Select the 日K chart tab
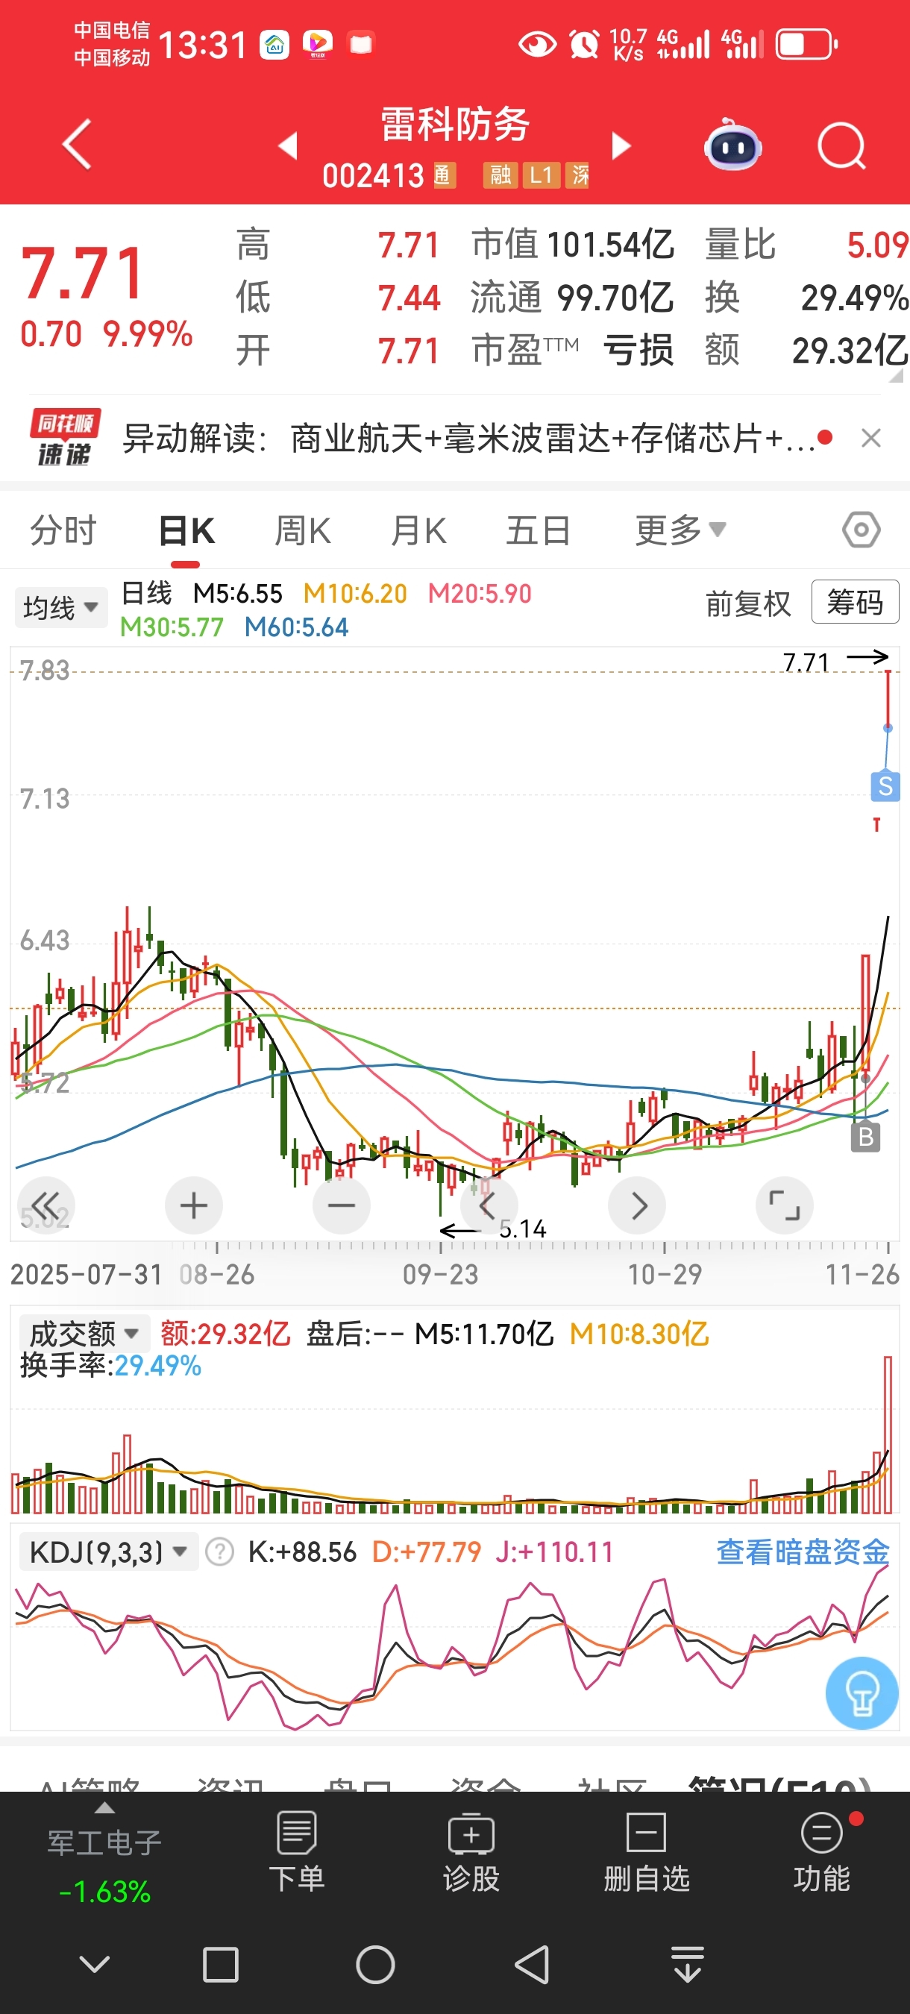910x2014 pixels. 186,531
